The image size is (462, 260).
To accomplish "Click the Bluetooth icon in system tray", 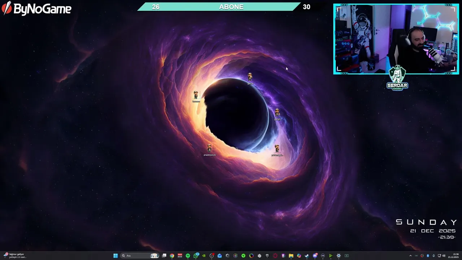I will click(x=428, y=256).
